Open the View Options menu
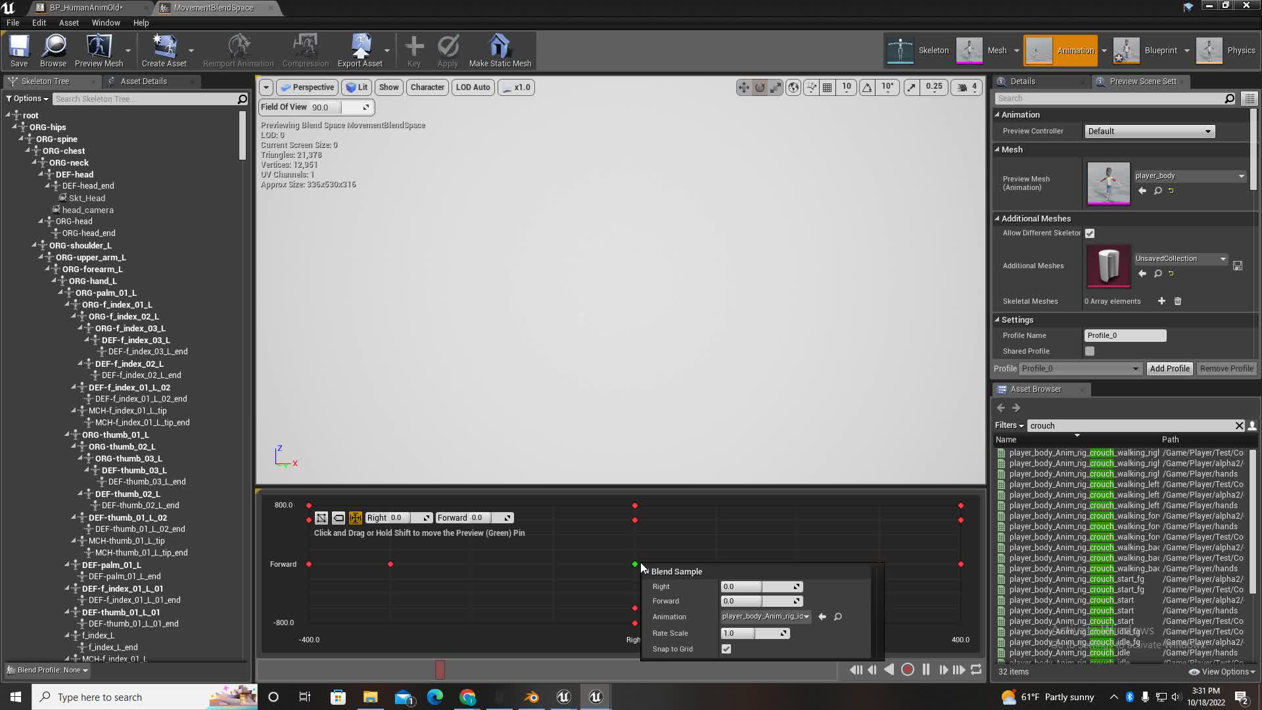The height and width of the screenshot is (710, 1262). coord(1223,672)
